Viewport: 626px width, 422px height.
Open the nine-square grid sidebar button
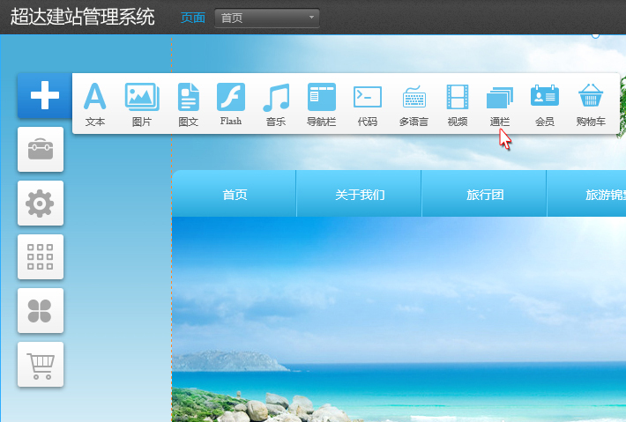click(41, 257)
